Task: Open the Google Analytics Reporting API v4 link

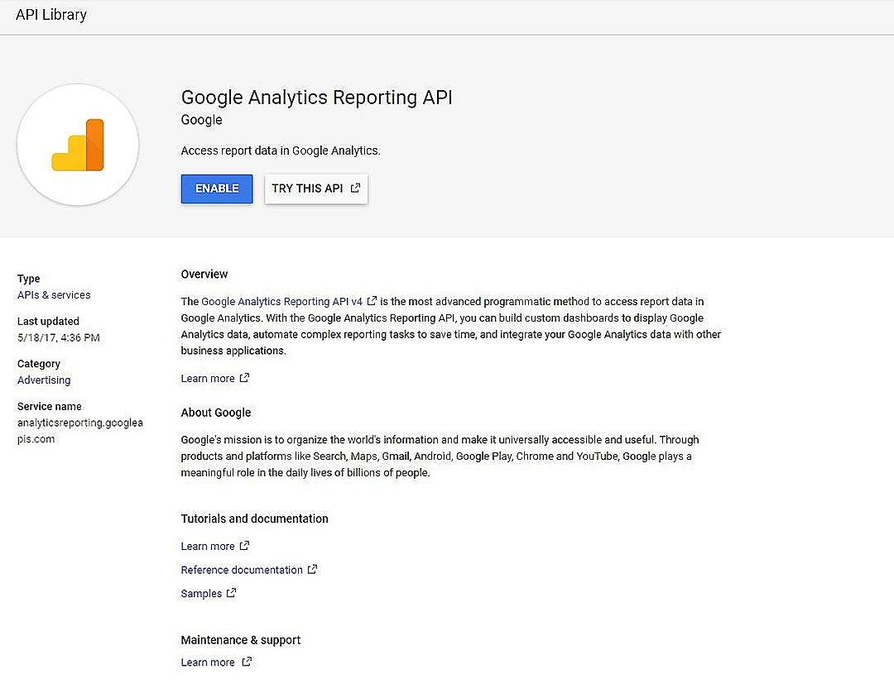Action: click(x=282, y=302)
